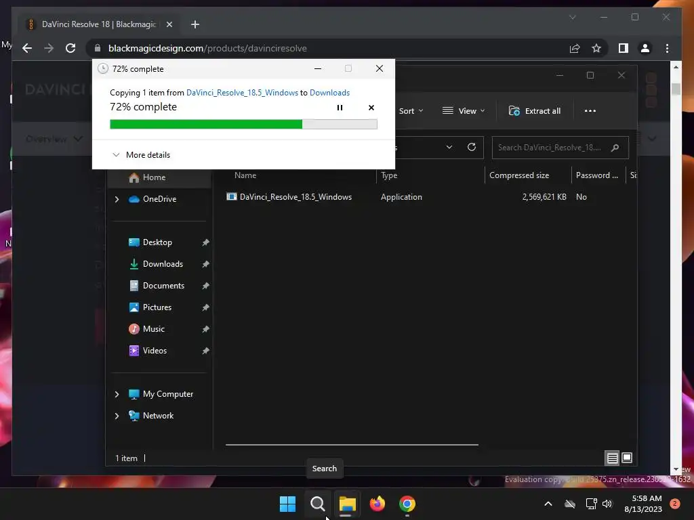This screenshot has height=520, width=694.
Task: Open taskbar Search
Action: click(317, 504)
